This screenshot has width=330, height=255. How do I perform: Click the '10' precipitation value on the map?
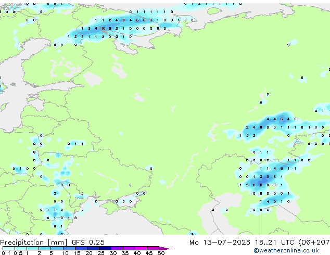pyautogui.click(x=103, y=29)
